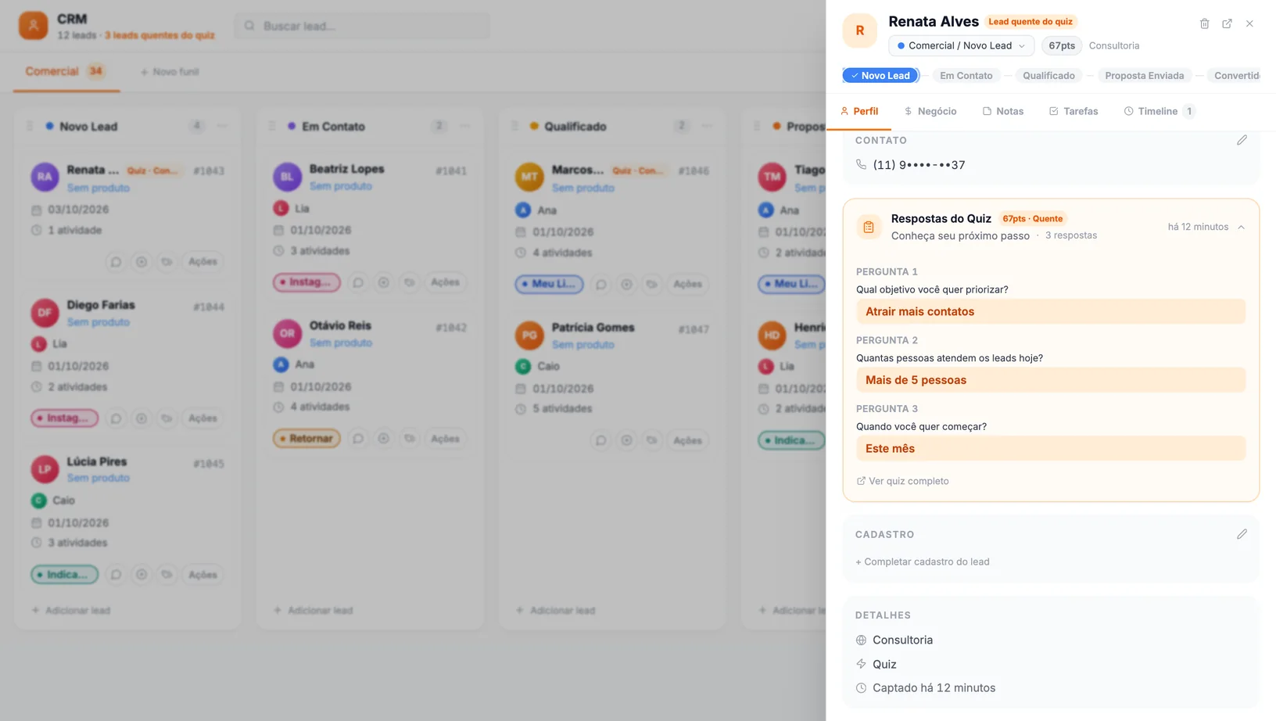Open the Novo Lead column options menu
Screen dimensions: 1276x721
tap(222, 126)
